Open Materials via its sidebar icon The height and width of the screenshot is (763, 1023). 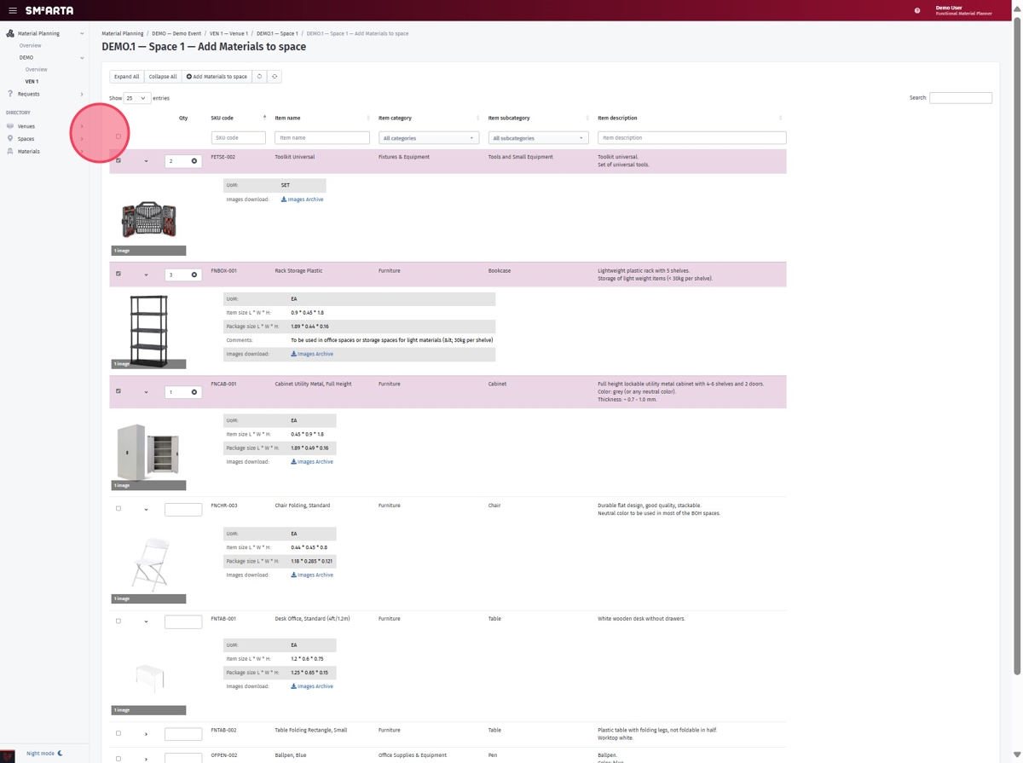pyautogui.click(x=9, y=151)
